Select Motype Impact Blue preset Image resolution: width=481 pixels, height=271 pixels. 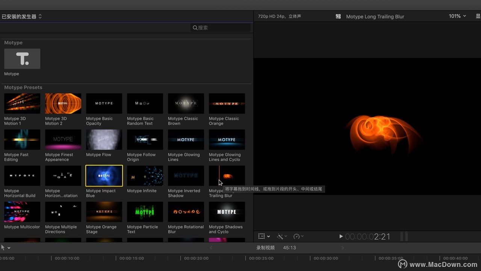click(x=104, y=176)
